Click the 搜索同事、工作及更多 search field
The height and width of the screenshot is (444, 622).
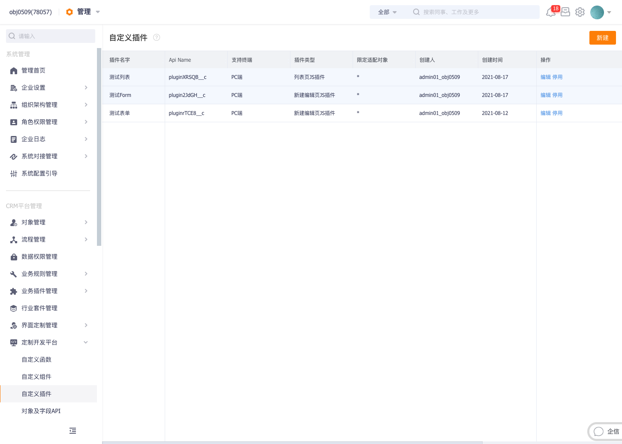[x=474, y=12]
